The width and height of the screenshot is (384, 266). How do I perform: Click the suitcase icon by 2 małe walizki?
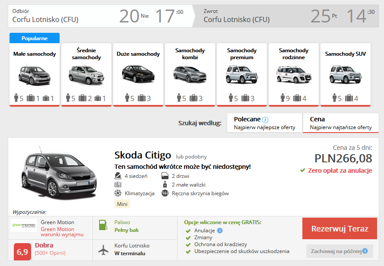pyautogui.click(x=165, y=184)
